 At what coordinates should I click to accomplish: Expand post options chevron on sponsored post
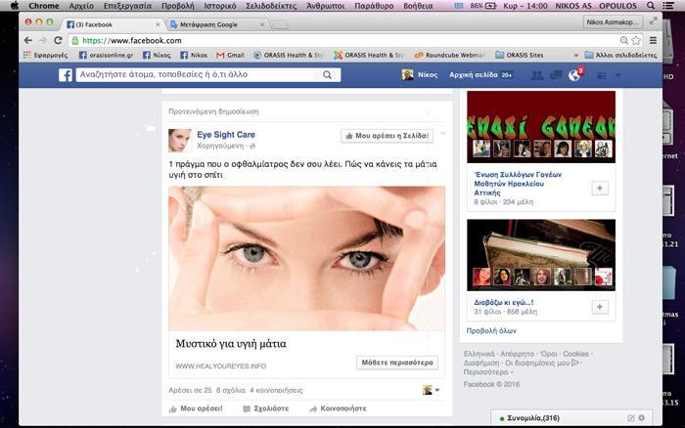(x=443, y=134)
